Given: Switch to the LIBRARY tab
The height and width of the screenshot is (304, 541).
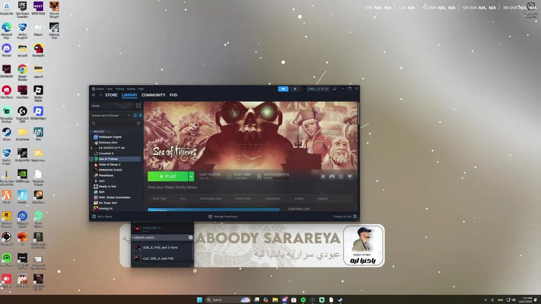Looking at the screenshot, I should [x=129, y=95].
